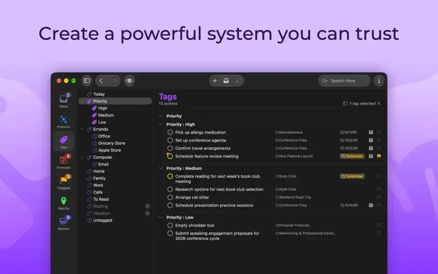Check off Empty shredder box

coord(170,225)
